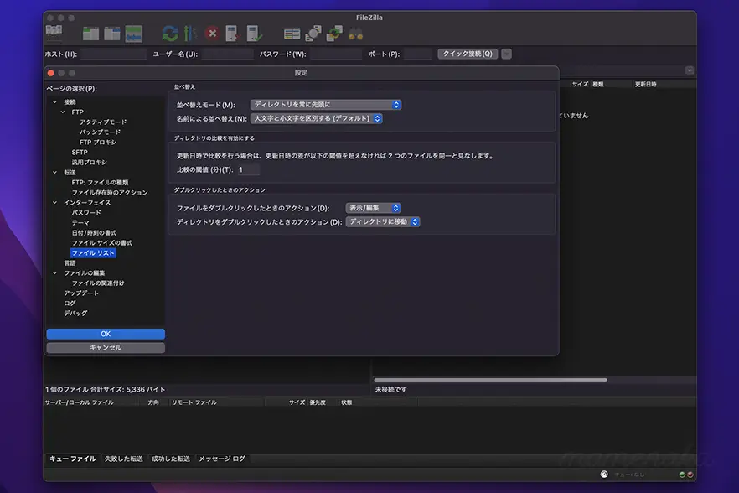
Task: Open the Site Manager
Action: [x=54, y=32]
